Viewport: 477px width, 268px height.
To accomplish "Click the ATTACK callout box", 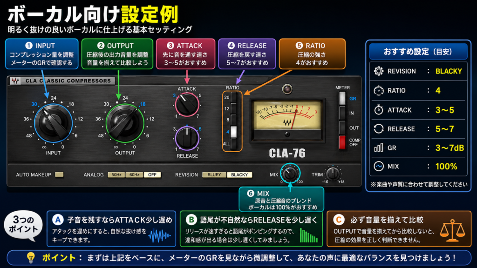I will tap(185, 54).
